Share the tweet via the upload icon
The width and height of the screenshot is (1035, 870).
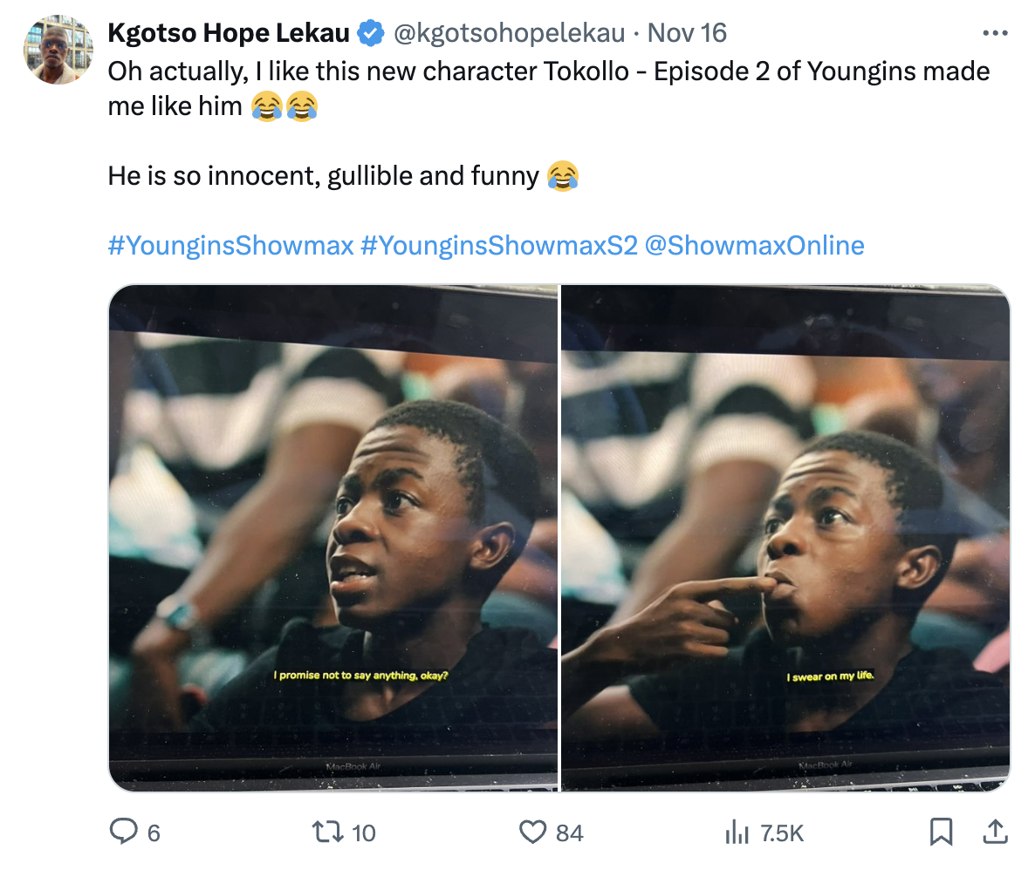pos(994,833)
